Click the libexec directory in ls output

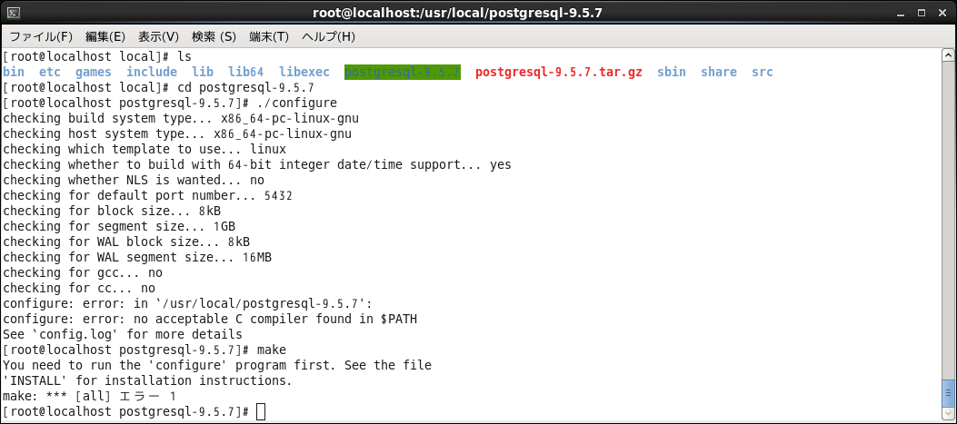(304, 72)
